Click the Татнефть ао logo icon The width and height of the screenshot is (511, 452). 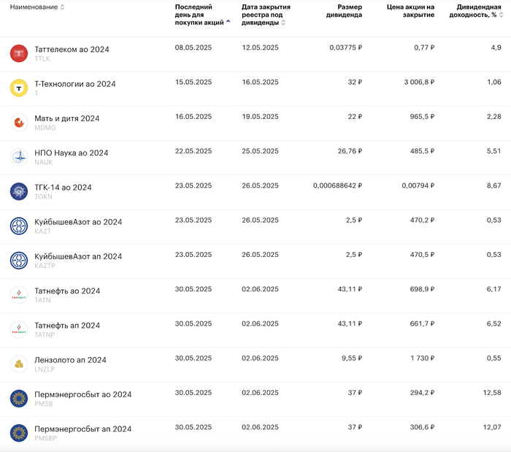tap(18, 295)
